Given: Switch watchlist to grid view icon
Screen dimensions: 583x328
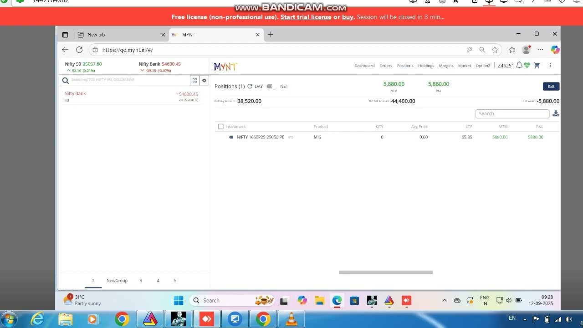Looking at the screenshot, I should tap(194, 80).
